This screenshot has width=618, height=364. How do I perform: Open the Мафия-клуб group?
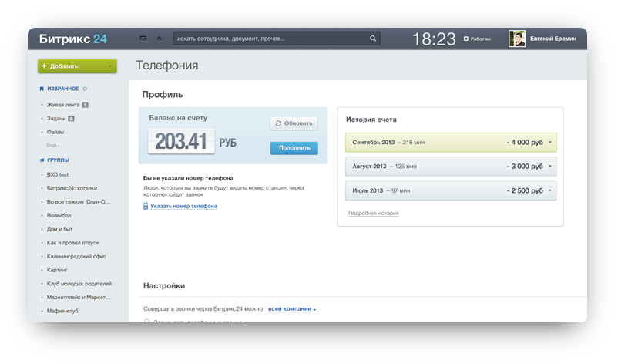coord(62,311)
